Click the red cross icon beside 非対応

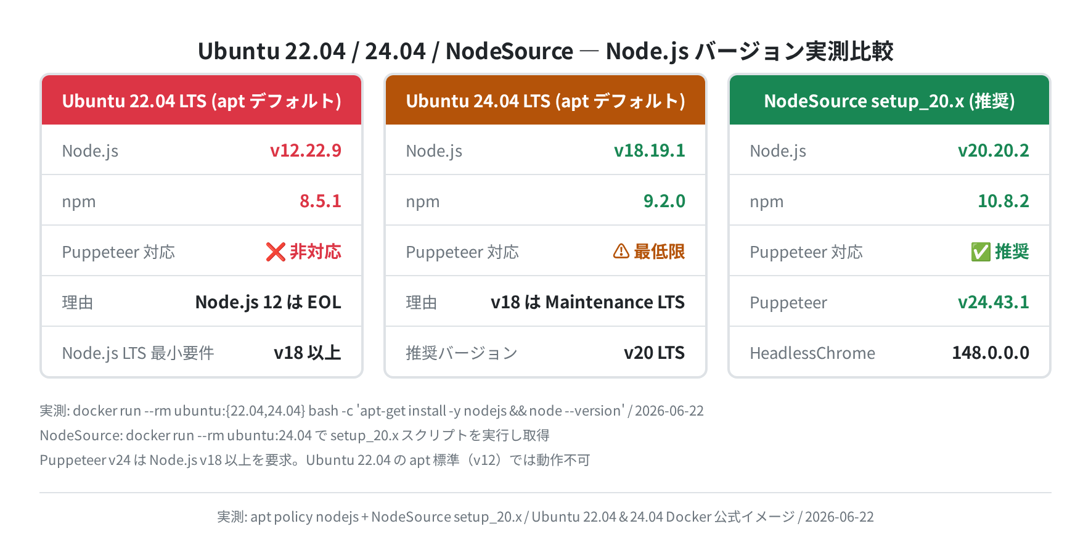pyautogui.click(x=276, y=252)
